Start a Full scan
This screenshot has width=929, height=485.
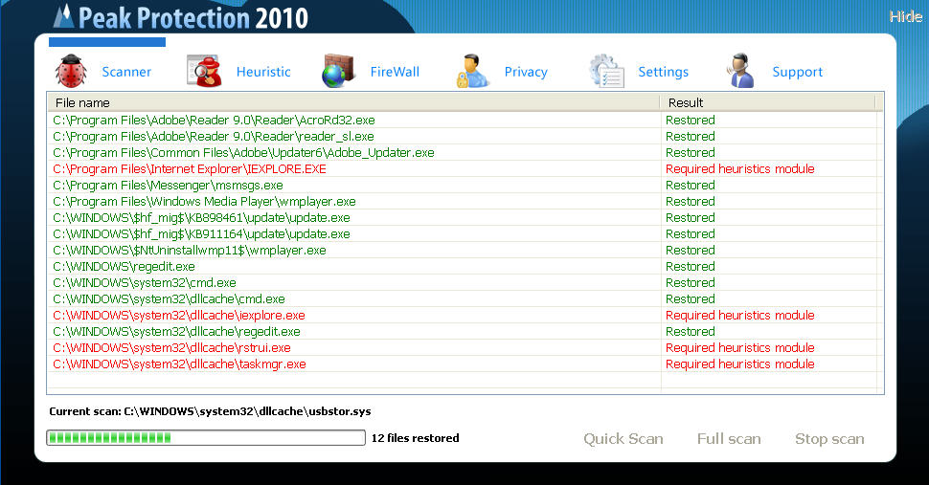pyautogui.click(x=729, y=439)
